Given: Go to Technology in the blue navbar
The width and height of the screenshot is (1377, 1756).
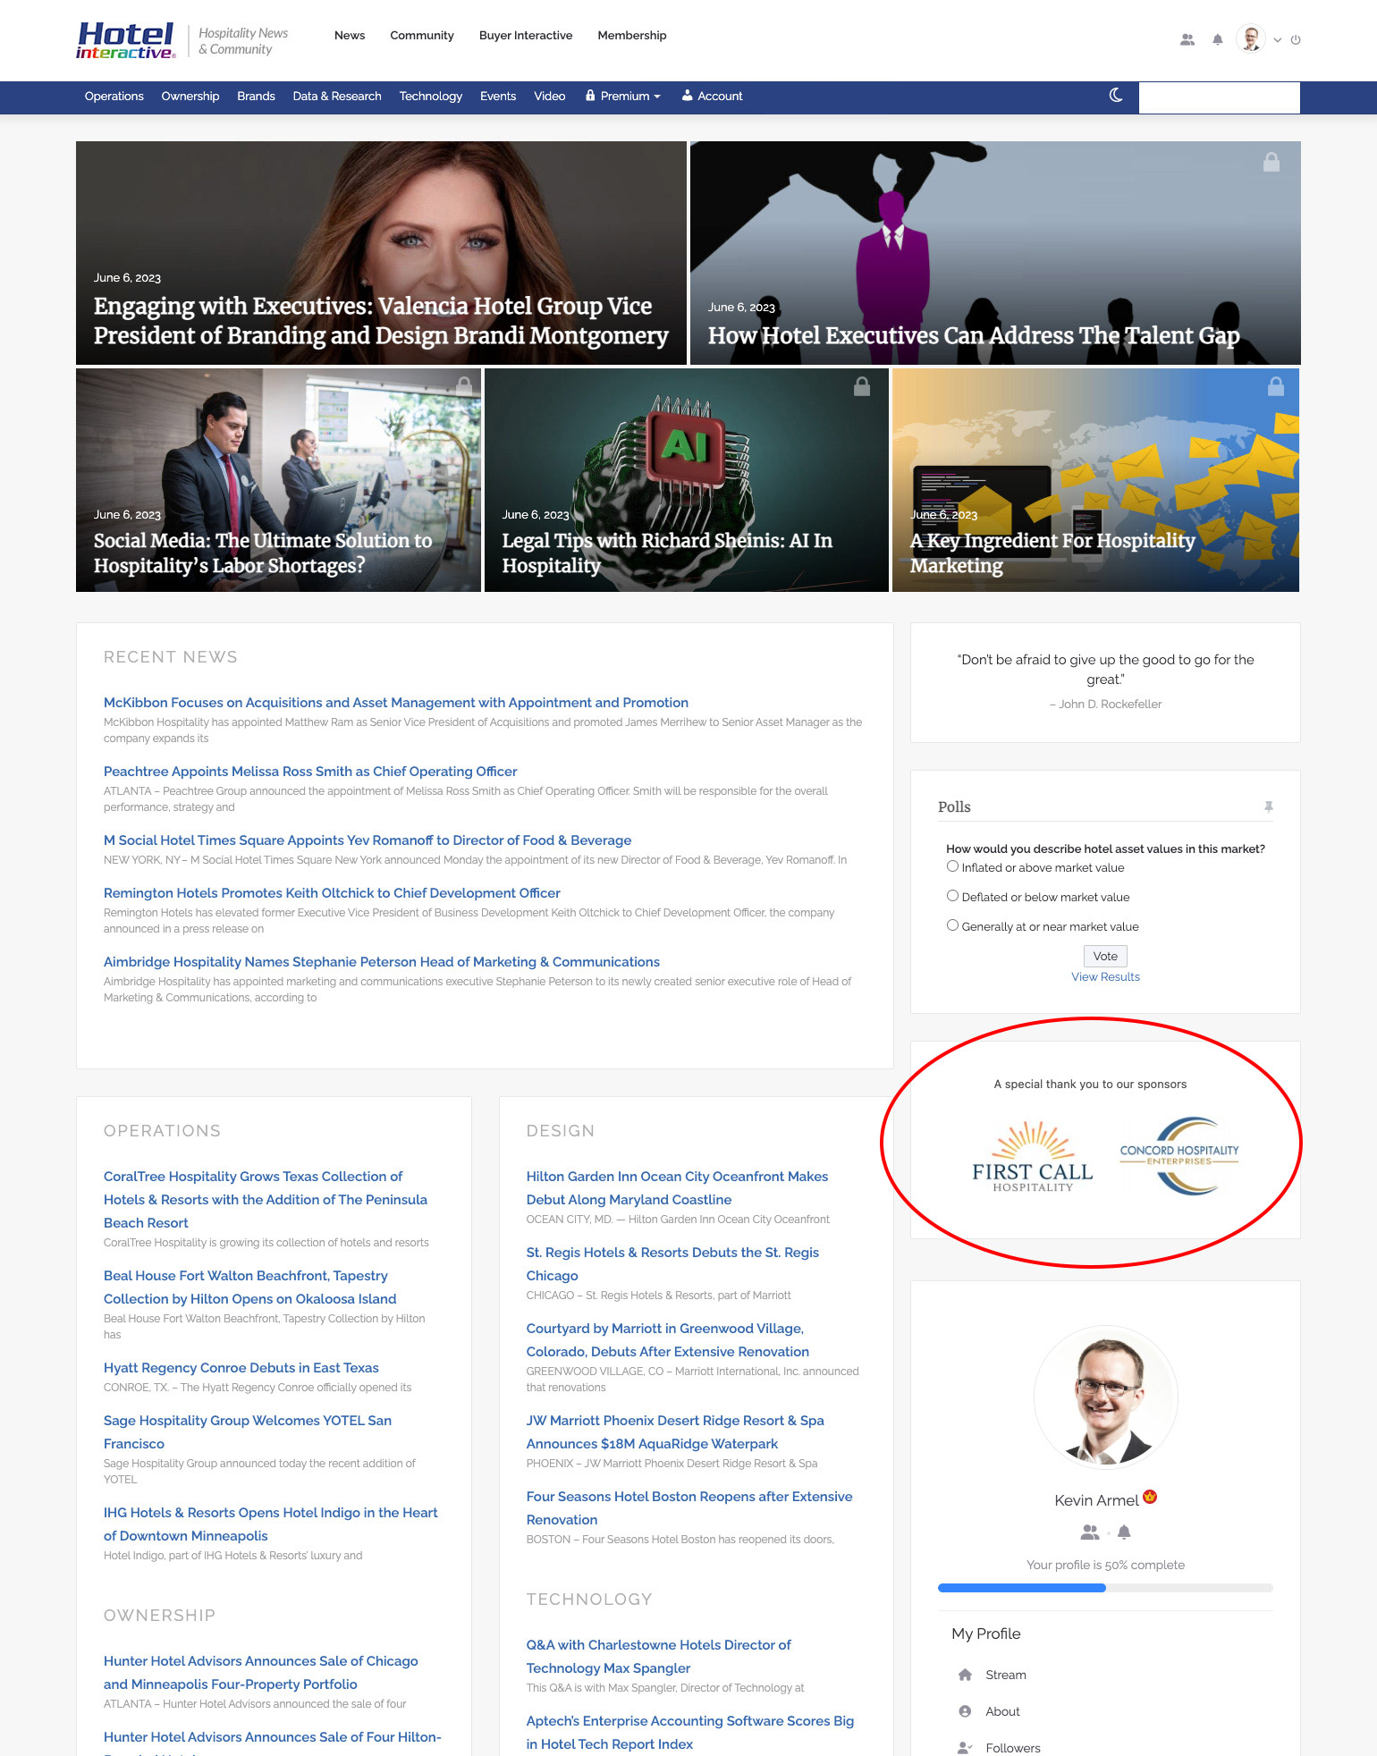Looking at the screenshot, I should [x=431, y=96].
